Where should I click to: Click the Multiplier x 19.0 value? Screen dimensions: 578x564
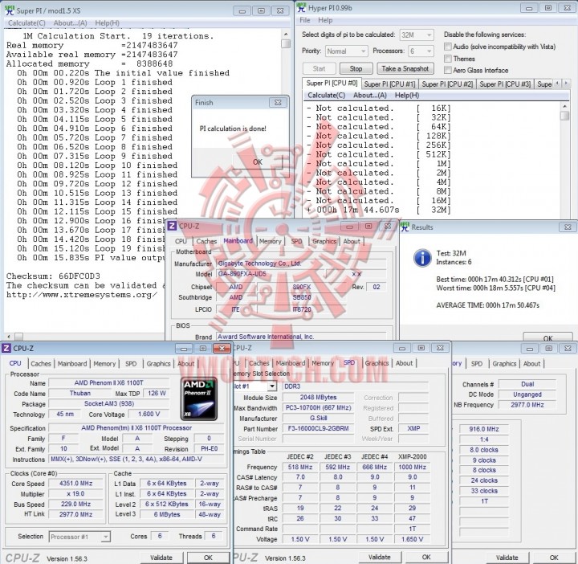pos(76,493)
